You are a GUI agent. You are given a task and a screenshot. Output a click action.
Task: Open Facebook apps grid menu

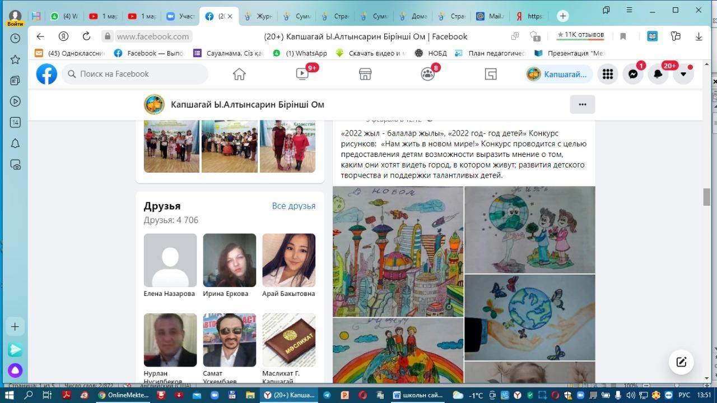point(608,74)
